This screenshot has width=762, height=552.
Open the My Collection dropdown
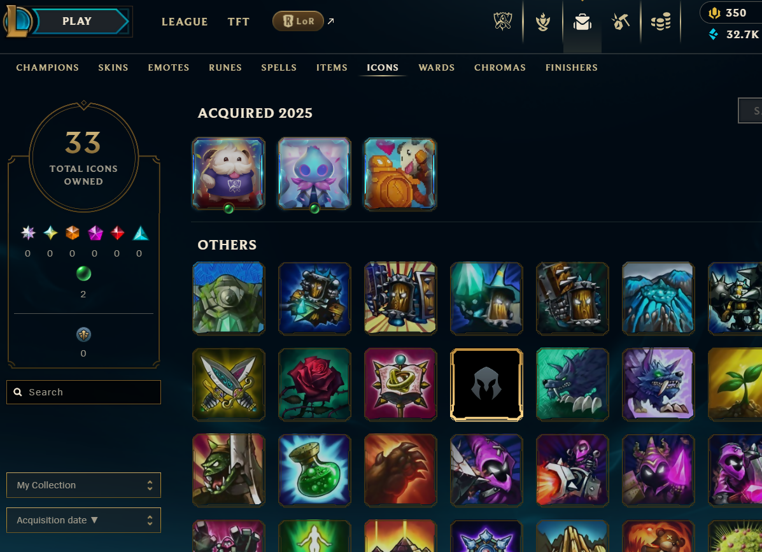pyautogui.click(x=83, y=485)
